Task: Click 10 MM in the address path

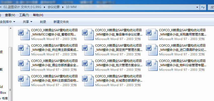Action: (x=71, y=7)
